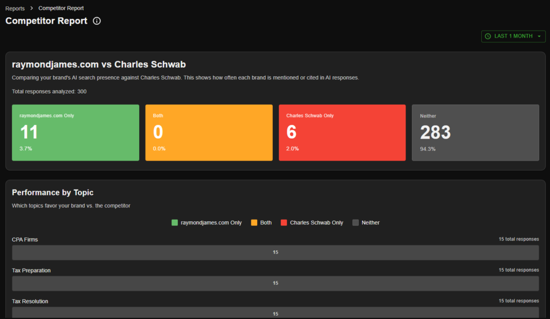
Task: Click the large 11 count number
Action: pyautogui.click(x=29, y=132)
